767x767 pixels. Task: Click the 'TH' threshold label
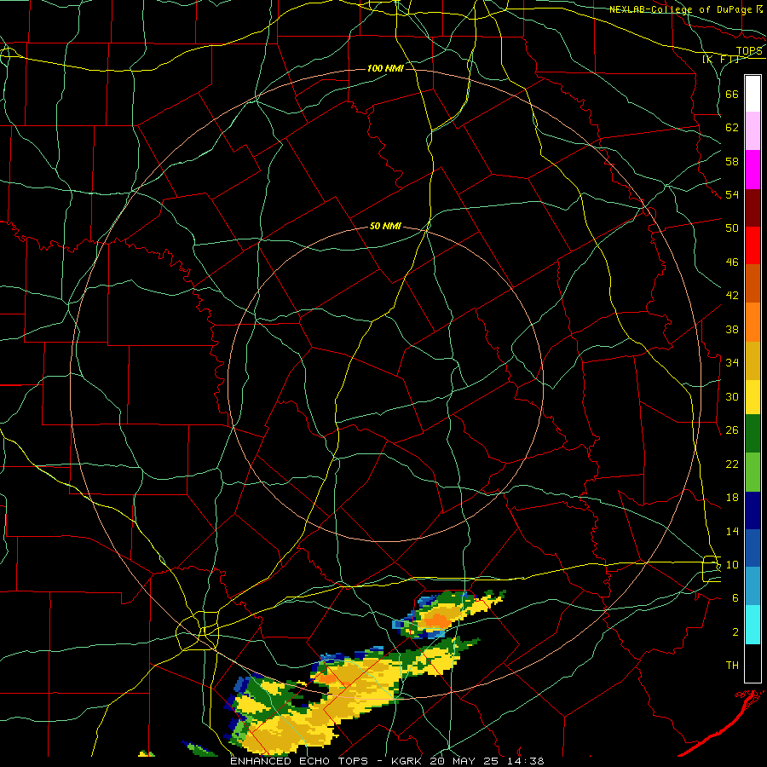[x=732, y=666]
